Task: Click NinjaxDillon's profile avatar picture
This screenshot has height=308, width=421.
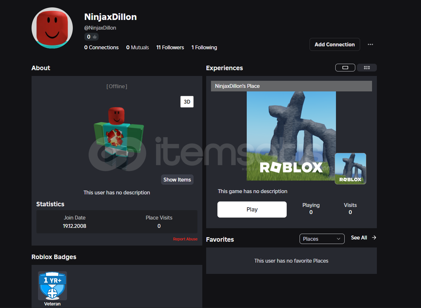Action: pyautogui.click(x=52, y=28)
